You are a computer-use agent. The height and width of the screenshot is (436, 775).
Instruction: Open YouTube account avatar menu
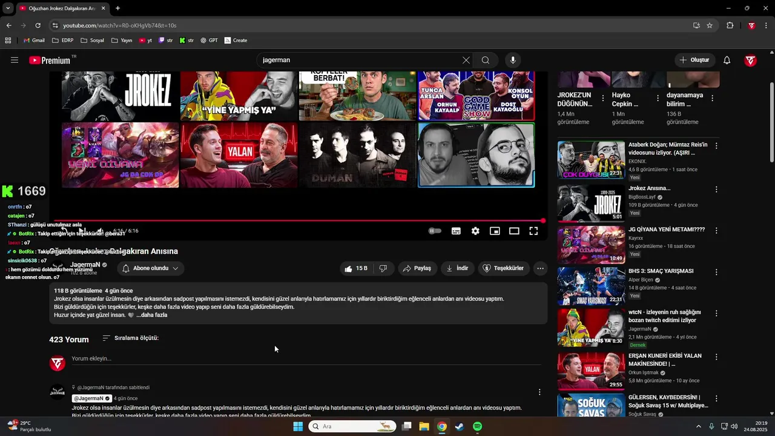pos(751,60)
